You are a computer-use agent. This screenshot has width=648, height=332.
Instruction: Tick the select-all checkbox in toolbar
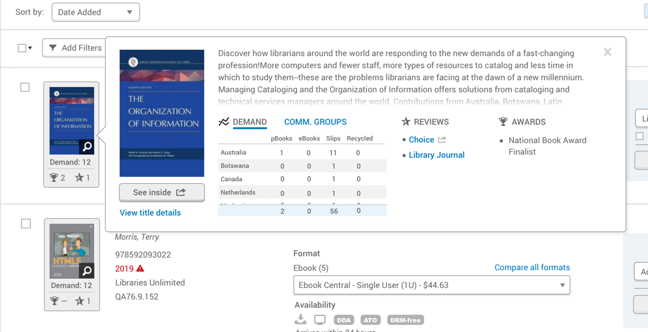pyautogui.click(x=22, y=48)
